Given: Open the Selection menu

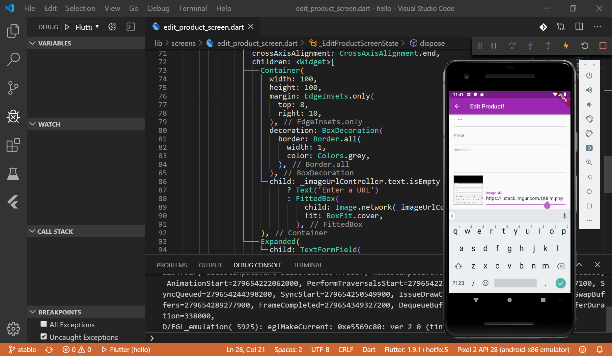Looking at the screenshot, I should point(80,8).
